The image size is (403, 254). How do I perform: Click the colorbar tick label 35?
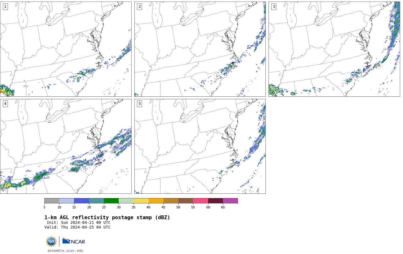[133, 207]
